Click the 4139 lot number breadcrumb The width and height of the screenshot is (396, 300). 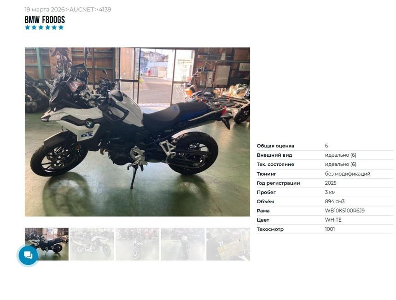point(105,9)
